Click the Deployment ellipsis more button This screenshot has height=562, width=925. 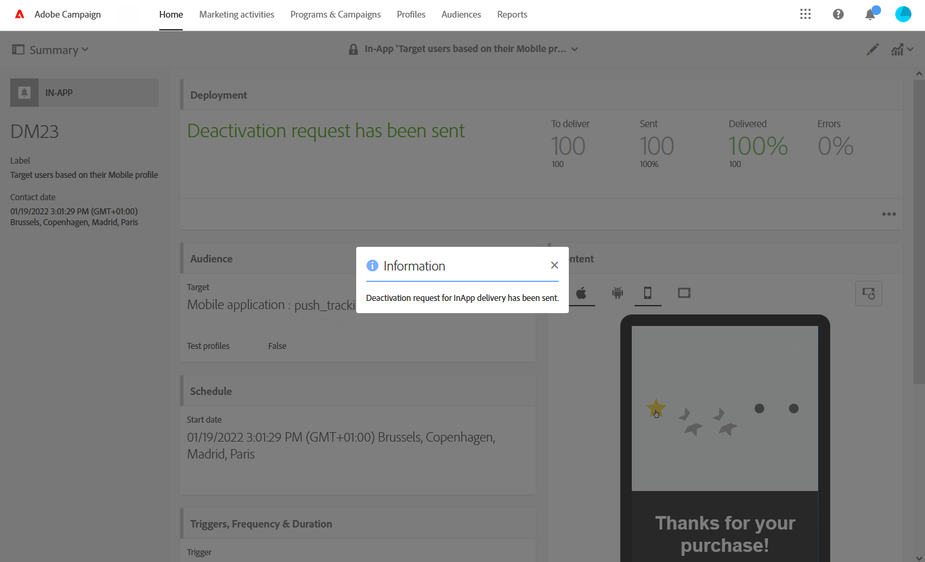click(x=888, y=214)
